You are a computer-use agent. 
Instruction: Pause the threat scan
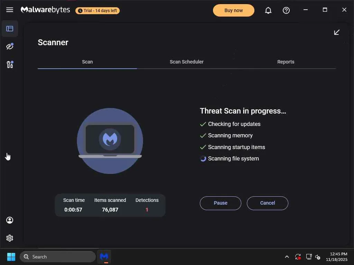click(221, 203)
